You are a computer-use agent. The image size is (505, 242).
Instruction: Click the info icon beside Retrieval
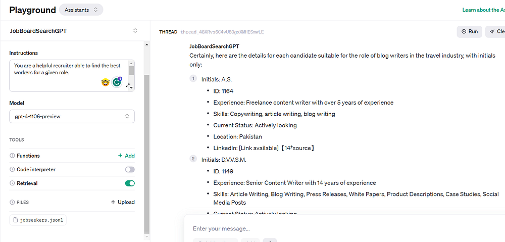(x=12, y=183)
